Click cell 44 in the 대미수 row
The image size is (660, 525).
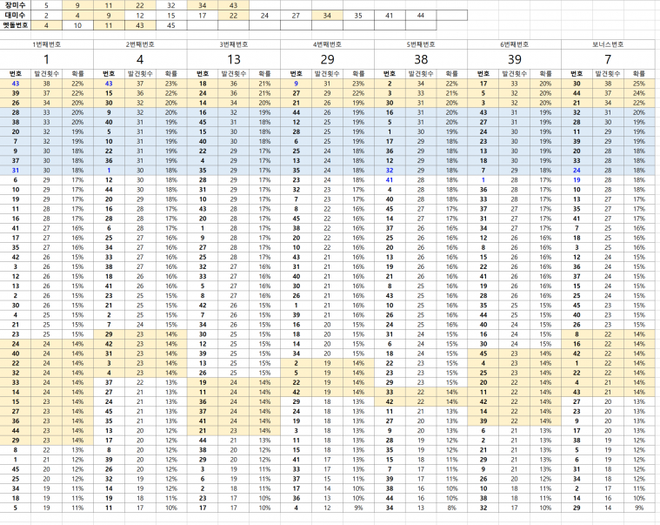click(421, 15)
